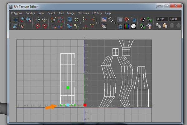This screenshot has height=125, width=187.
Task: Click the rotate UVs counterclockwise icon
Action: coord(38,26)
